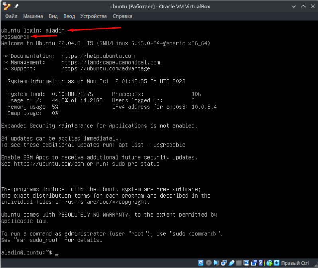Minimize the VirtualBox window with the down chevron
318x268 pixels.
coord(294,6)
